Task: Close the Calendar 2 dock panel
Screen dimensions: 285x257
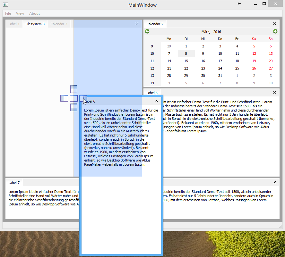Action: coord(275,24)
